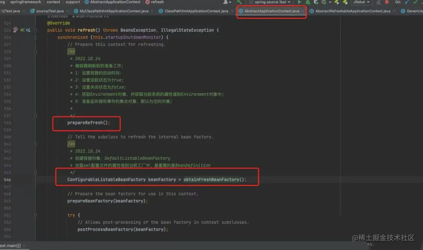Click Git commit checkmark icon

415,2
